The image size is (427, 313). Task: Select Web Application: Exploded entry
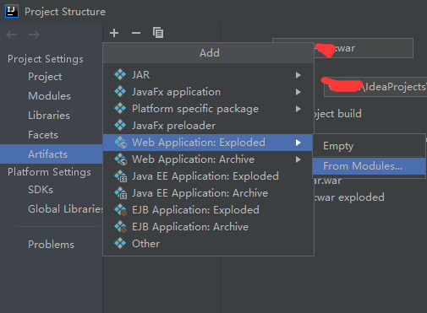[208, 143]
